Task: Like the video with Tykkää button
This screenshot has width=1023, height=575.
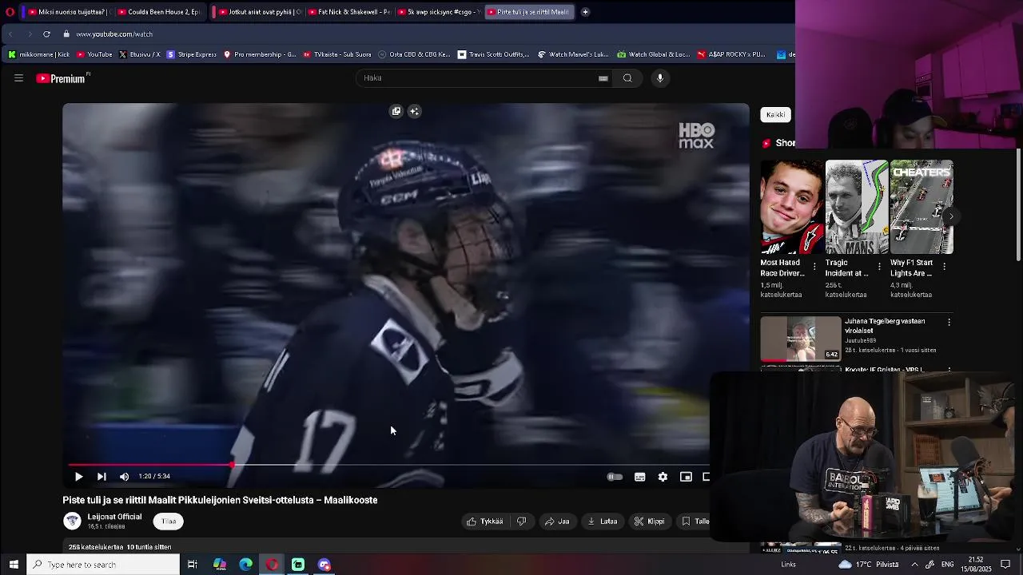Action: (x=485, y=521)
